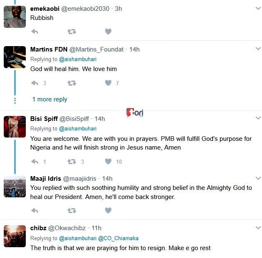Viewport: 262px width, 258px height.
Task: Open options chevron on emekaobi's tweet
Action: [258, 9]
